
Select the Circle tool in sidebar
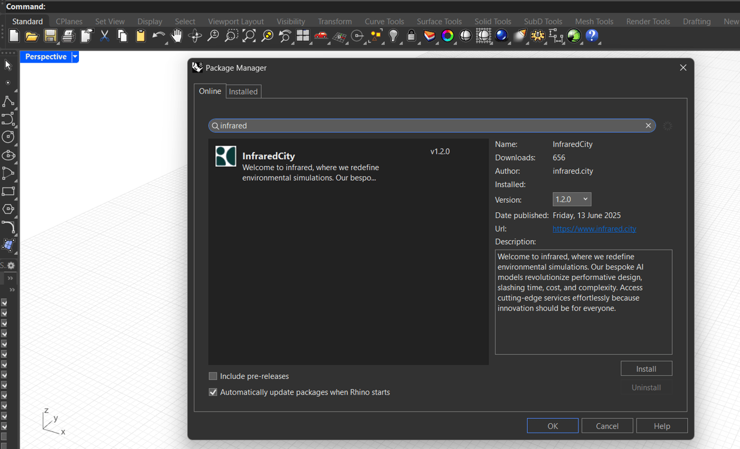pyautogui.click(x=8, y=137)
